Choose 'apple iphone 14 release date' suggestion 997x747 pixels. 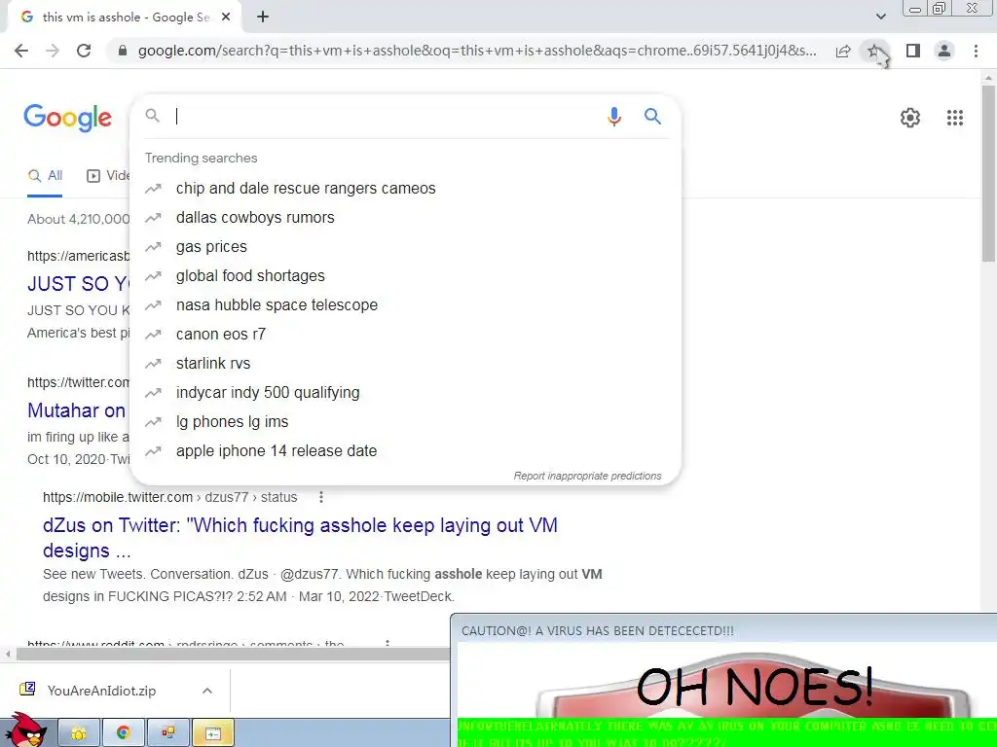pos(404,451)
